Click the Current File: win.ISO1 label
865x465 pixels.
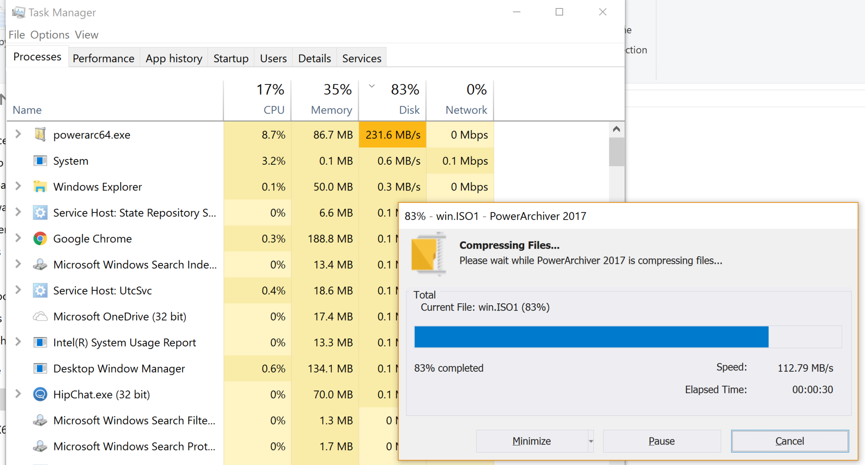(x=485, y=307)
